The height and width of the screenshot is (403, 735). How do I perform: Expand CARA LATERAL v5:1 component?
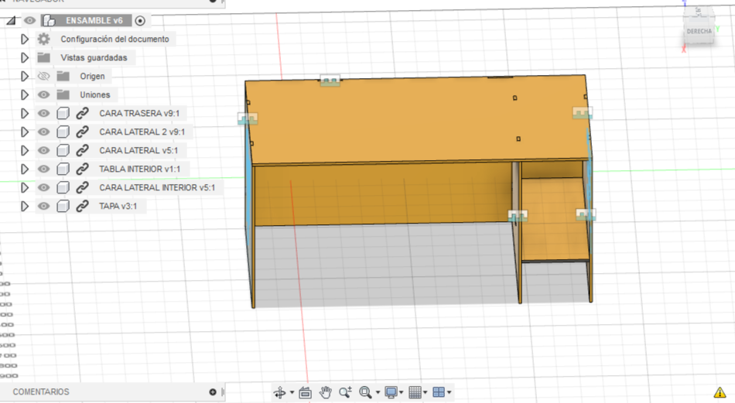[x=25, y=150]
